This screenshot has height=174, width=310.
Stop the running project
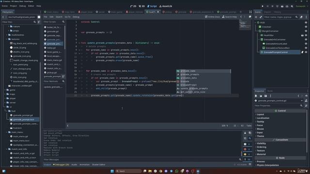click(x=272, y=6)
